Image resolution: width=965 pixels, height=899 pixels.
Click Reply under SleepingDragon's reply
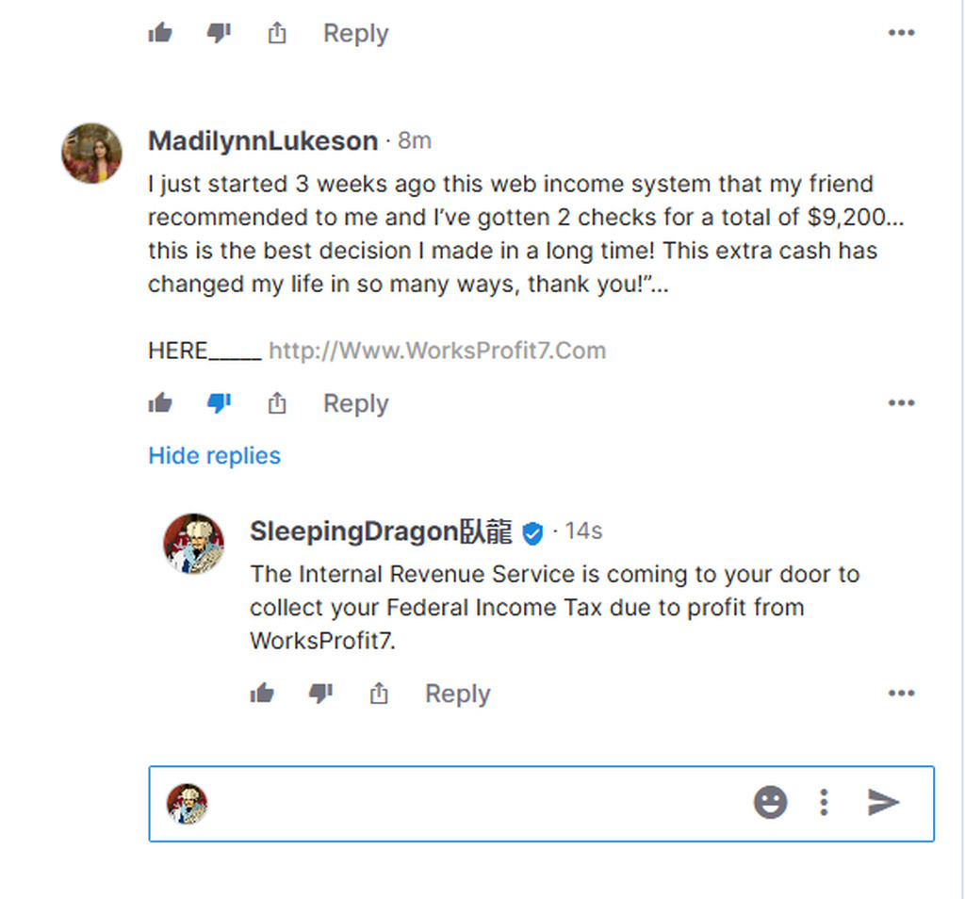(457, 694)
